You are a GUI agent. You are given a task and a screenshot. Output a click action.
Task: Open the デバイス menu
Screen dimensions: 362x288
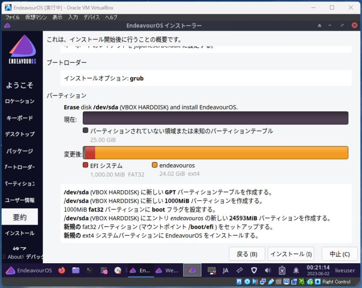[92, 17]
